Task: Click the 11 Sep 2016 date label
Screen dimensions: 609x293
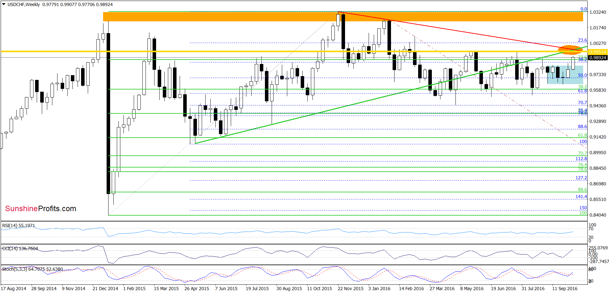Action: point(565,289)
